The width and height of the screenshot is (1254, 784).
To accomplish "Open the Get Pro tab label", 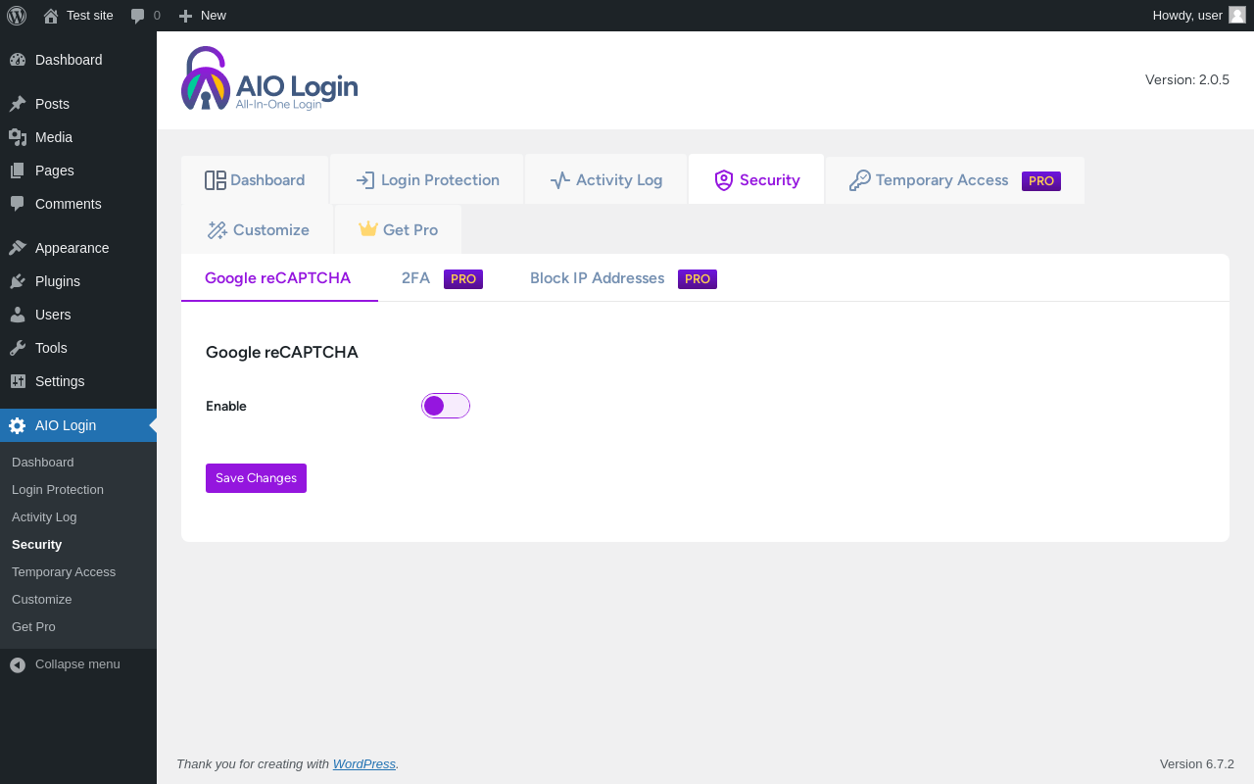I will click(410, 230).
